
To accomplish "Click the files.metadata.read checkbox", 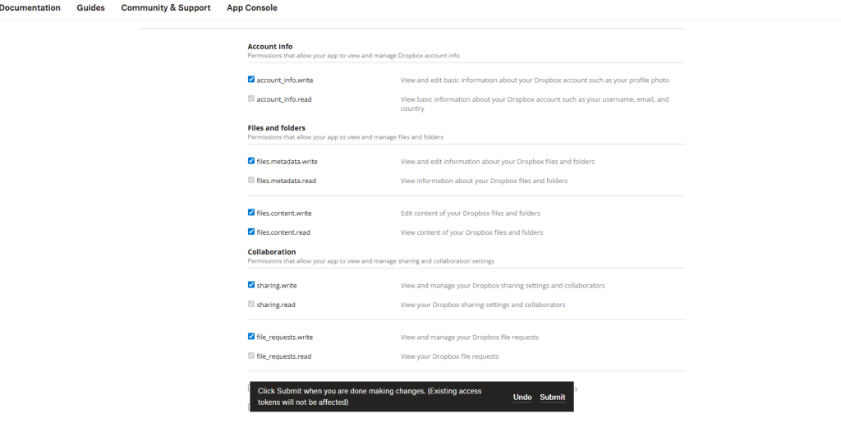I will pyautogui.click(x=251, y=181).
